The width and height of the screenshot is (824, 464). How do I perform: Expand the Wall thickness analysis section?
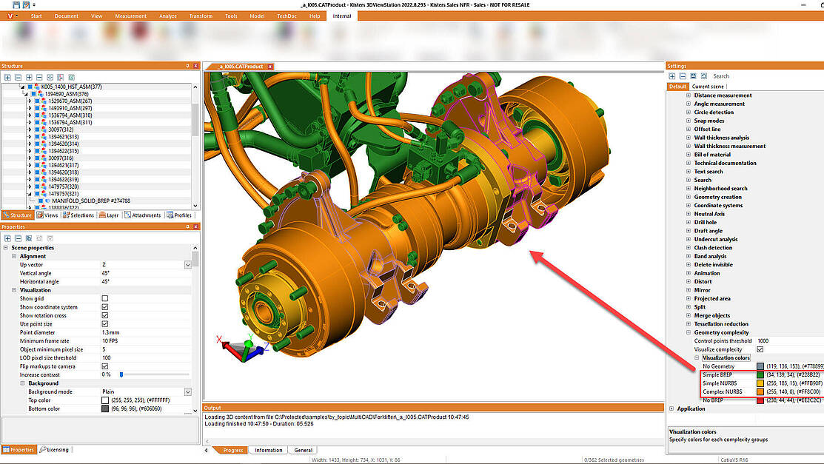tap(689, 138)
